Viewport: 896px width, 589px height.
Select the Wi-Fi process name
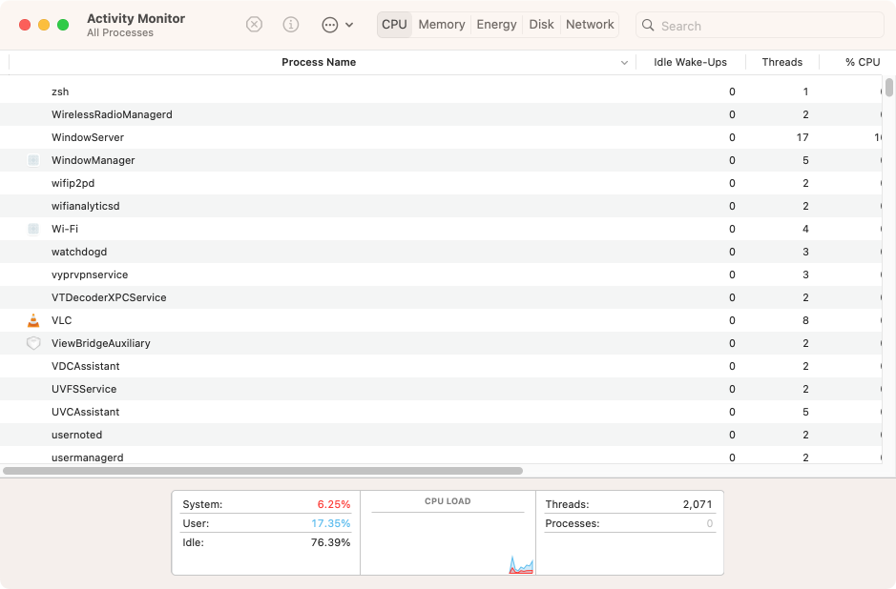(x=65, y=229)
